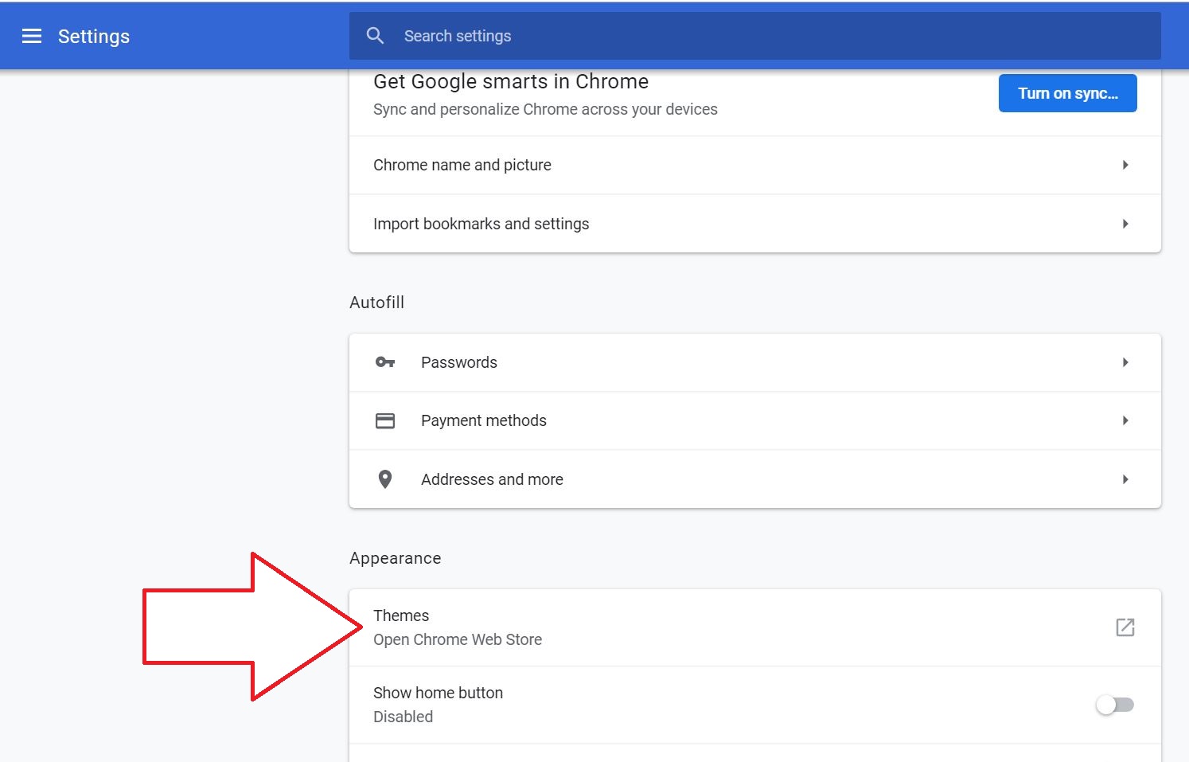Toggle the Show home button switch
1189x762 pixels.
coord(1115,705)
